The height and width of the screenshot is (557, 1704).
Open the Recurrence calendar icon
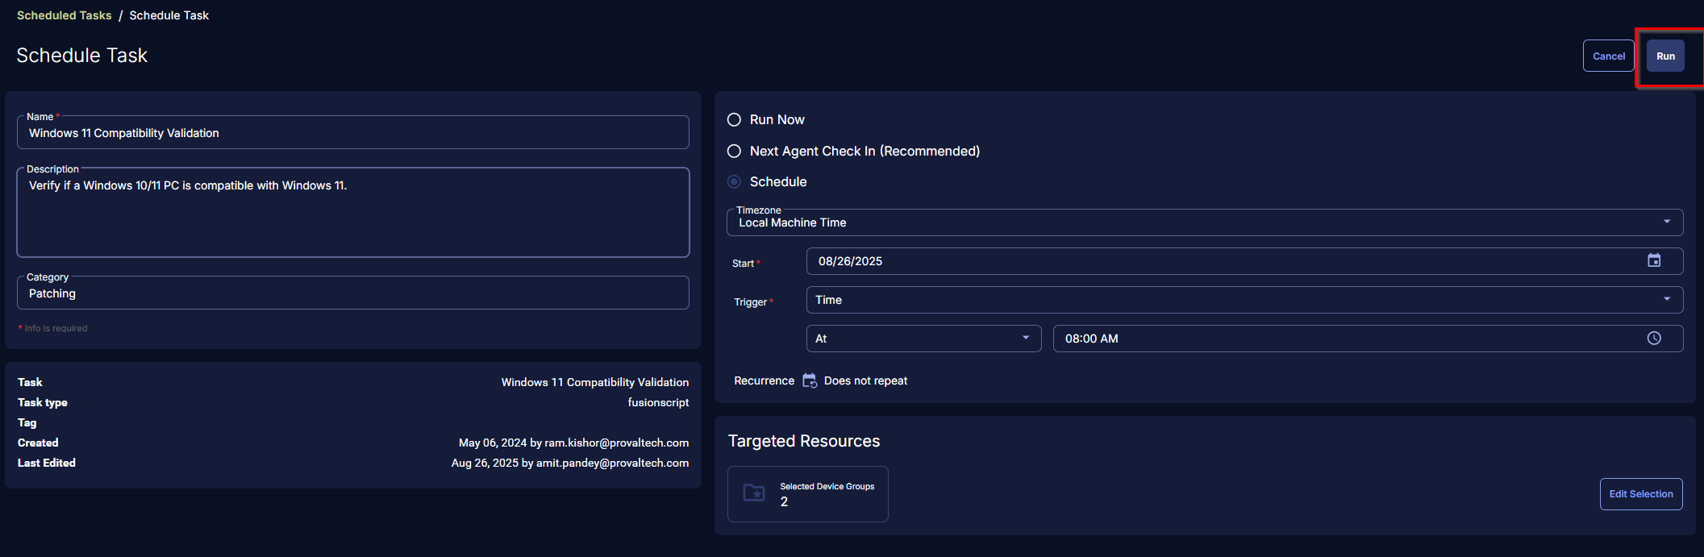(810, 380)
